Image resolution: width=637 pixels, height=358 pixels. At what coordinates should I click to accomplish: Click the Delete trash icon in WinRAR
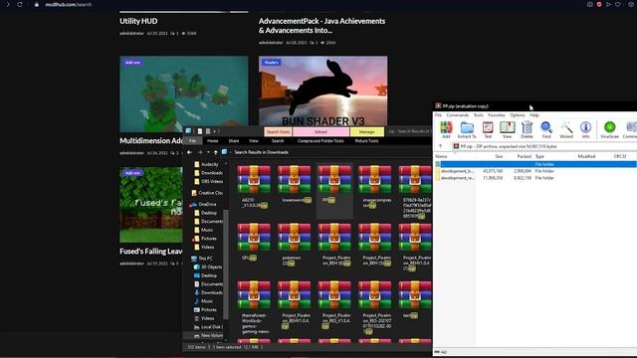[x=527, y=129]
